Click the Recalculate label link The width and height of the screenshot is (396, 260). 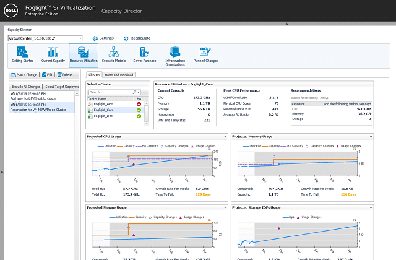(140, 38)
